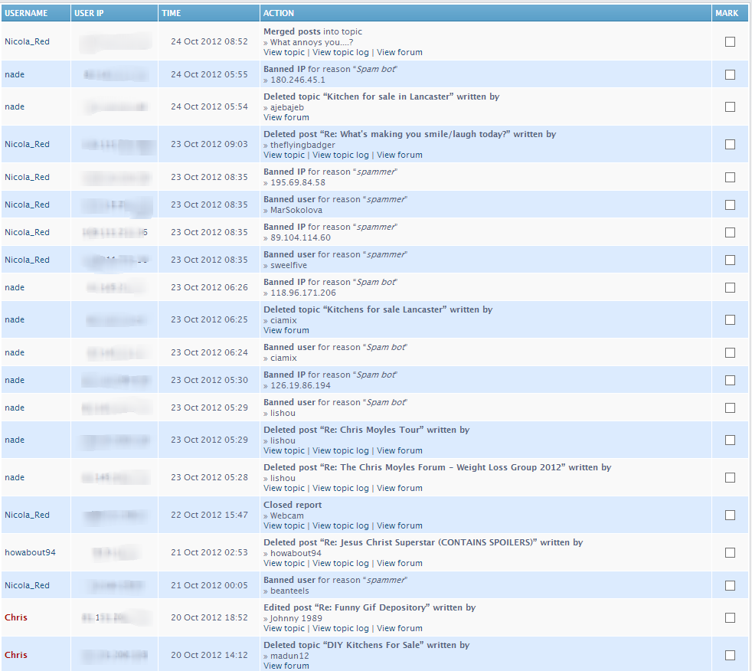
Task: Click the Time column header
Action: (x=172, y=13)
